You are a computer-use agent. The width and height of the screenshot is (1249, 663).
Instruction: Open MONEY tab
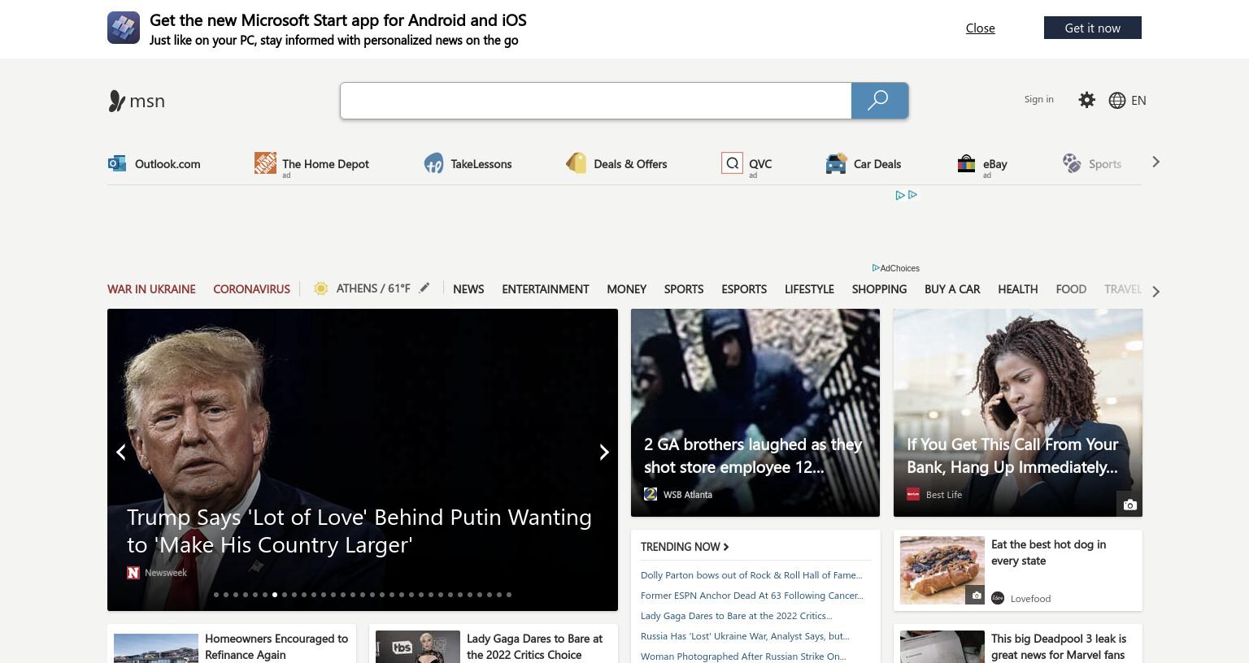[x=626, y=288]
